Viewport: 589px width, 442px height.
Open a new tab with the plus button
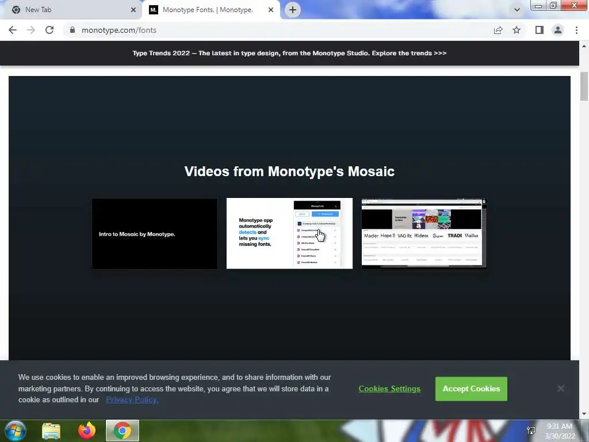coord(293,10)
